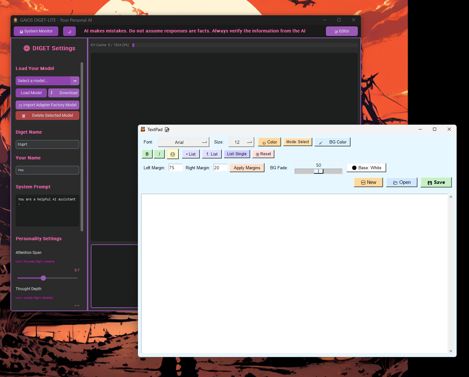Click the TextPad title bar app icon
This screenshot has width=469, height=377.
(x=143, y=129)
